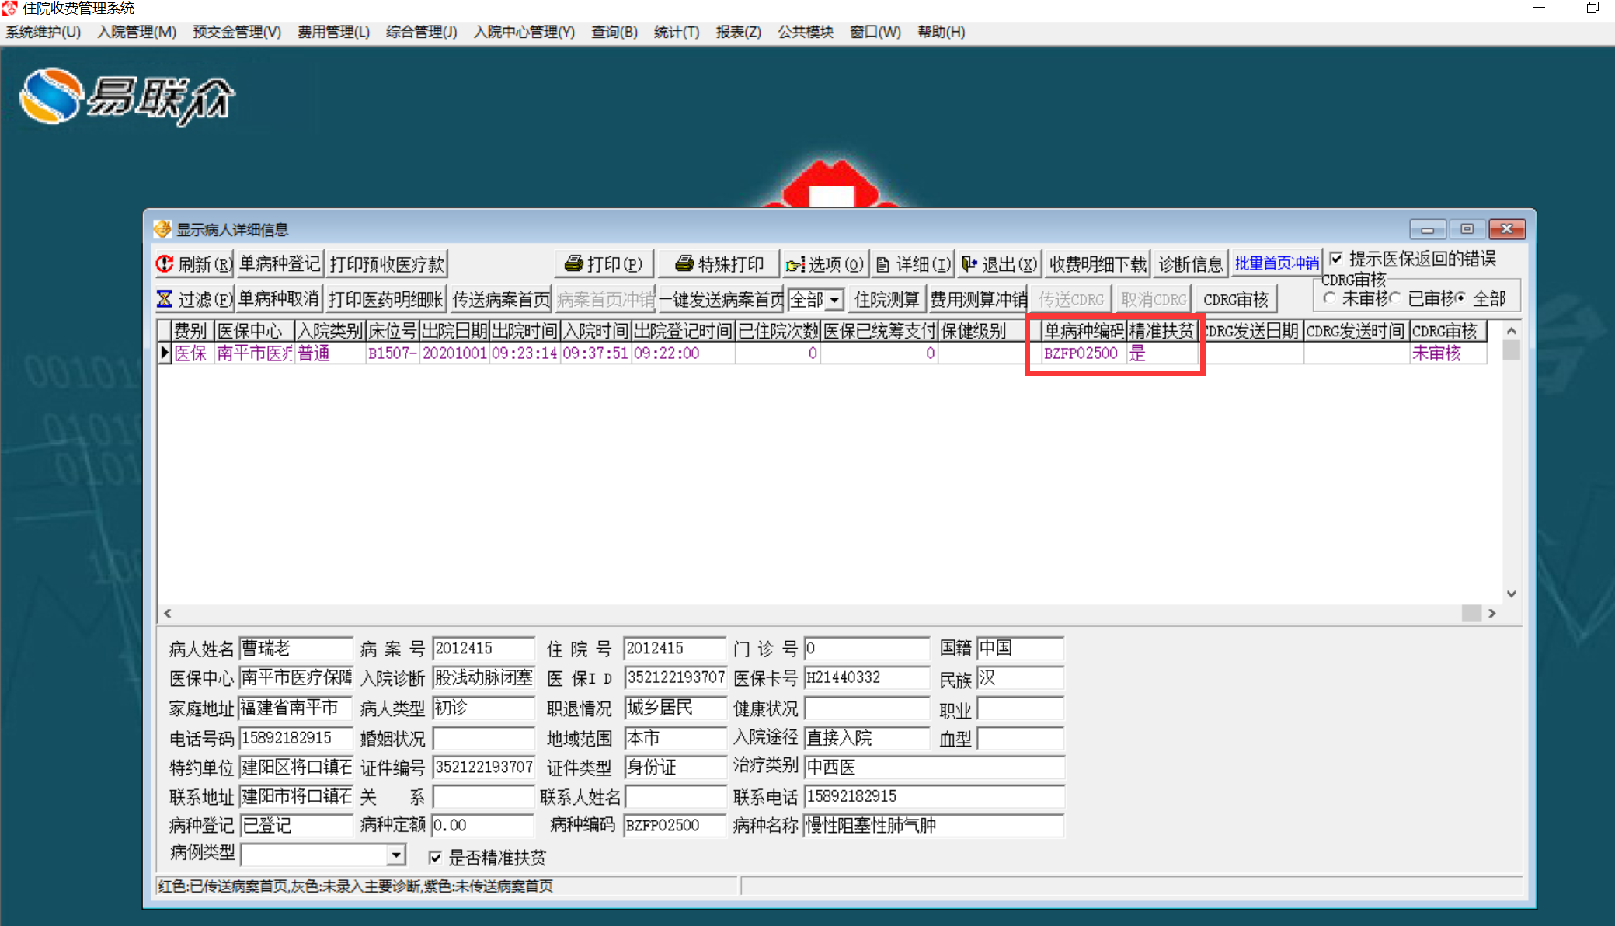Click the horizontal scrollbar right arrow of the grid
This screenshot has width=1615, height=926.
1491,613
